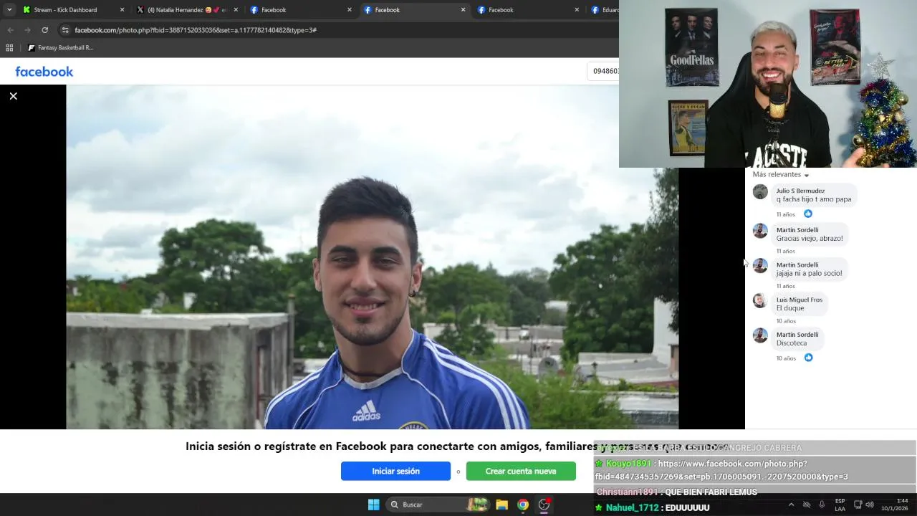
Task: Click Nahuel_1712 username in chat overlay
Action: coord(632,507)
